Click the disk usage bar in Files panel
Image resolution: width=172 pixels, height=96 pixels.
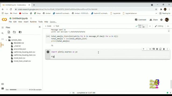(x=19, y=90)
